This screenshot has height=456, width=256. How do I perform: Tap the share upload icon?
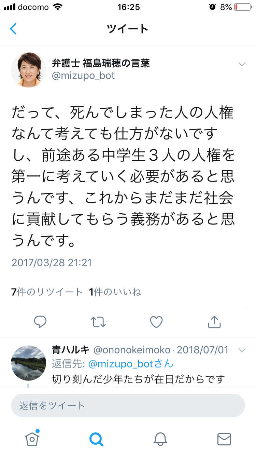pyautogui.click(x=214, y=322)
